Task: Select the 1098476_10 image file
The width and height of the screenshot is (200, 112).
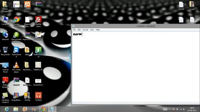Action: pos(38,66)
